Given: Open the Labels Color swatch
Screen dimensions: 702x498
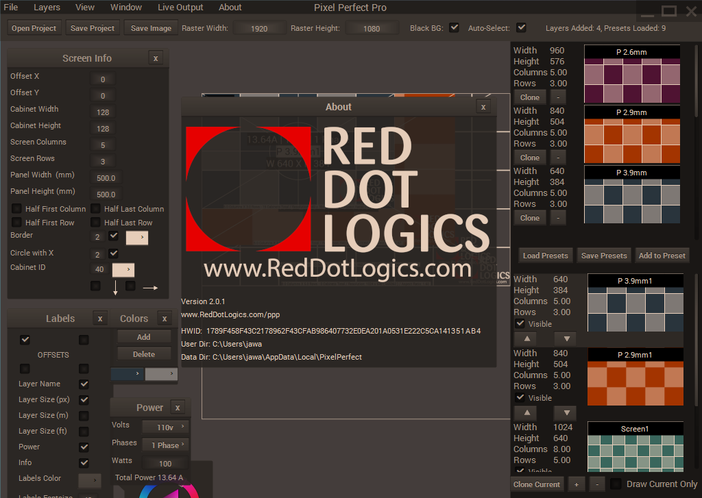Looking at the screenshot, I should (x=90, y=481).
